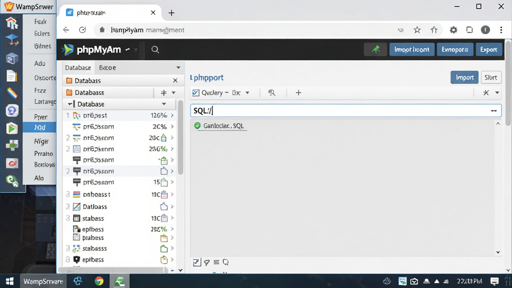
Task: Select Ado in WampServer menu
Action: 40,63
